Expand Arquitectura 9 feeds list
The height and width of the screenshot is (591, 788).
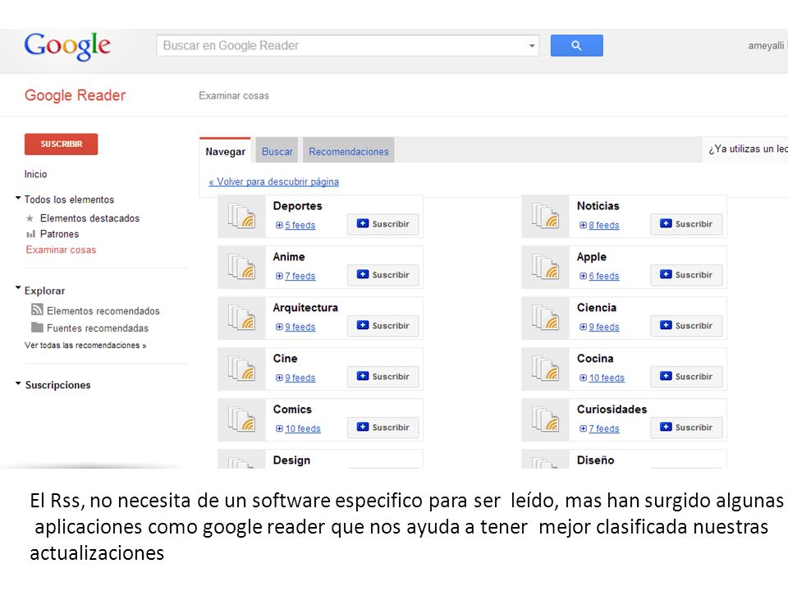coord(295,327)
